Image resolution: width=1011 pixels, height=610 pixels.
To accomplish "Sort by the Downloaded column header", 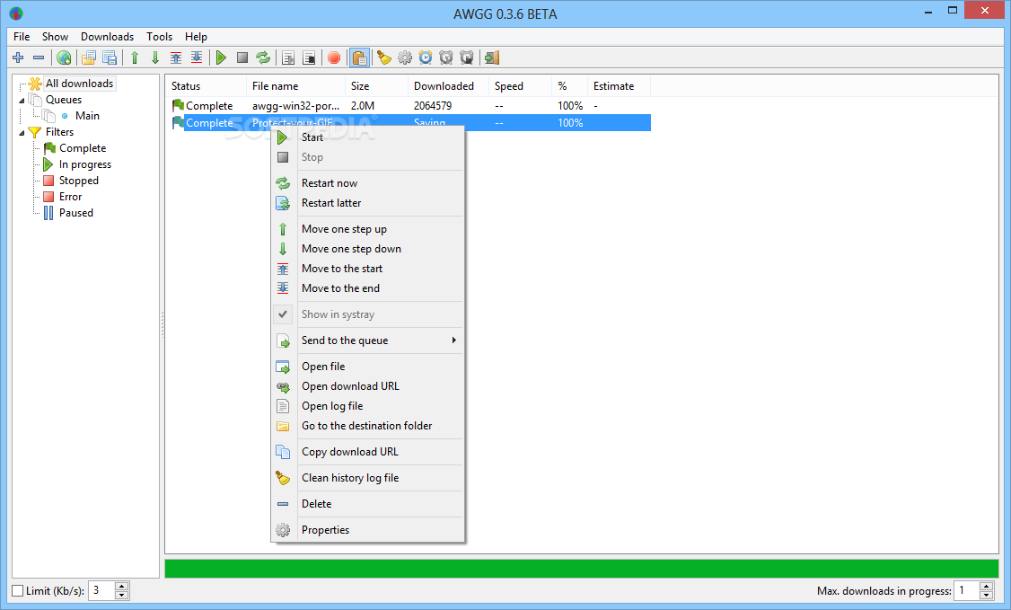I will click(448, 85).
